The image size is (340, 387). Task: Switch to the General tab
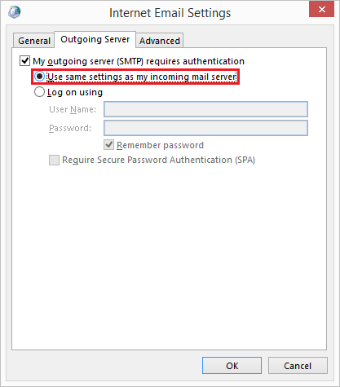[34, 41]
